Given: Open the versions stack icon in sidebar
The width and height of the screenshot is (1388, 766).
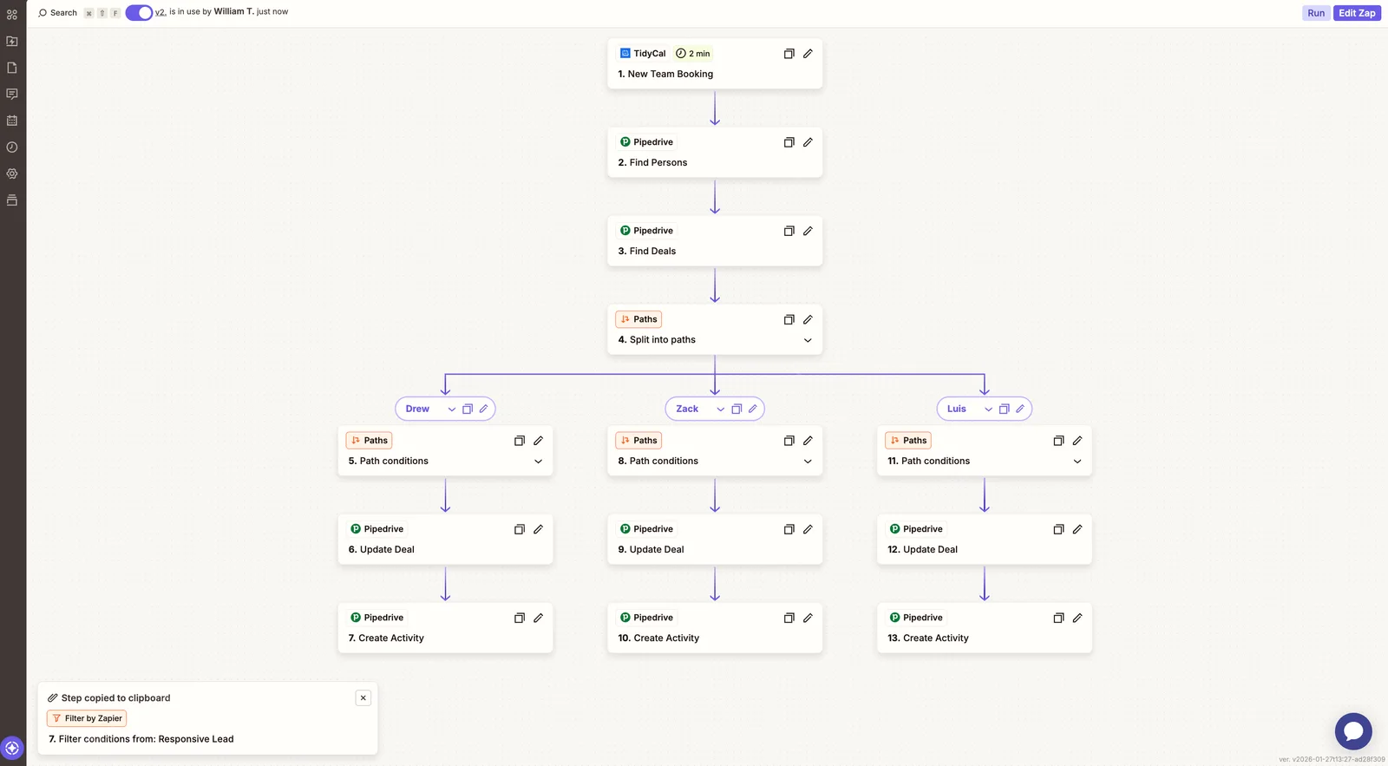Looking at the screenshot, I should [12, 200].
